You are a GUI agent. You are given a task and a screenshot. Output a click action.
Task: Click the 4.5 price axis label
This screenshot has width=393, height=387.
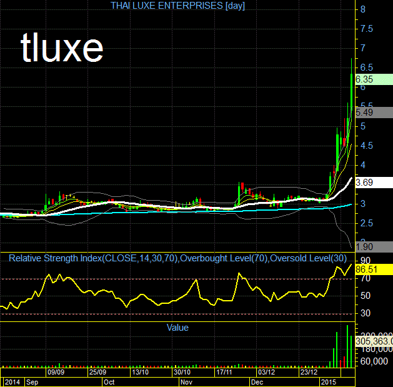pos(366,146)
